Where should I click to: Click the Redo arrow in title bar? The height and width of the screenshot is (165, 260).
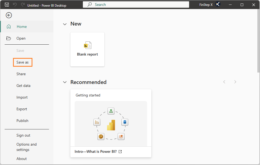pos(23,5)
